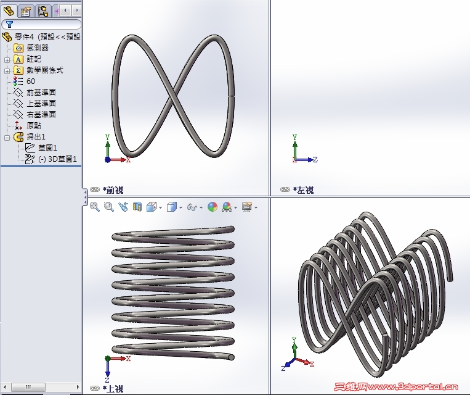Screen dimensions: 470x395
Task: Click the Edit Appearance color ball
Action: pos(213,207)
